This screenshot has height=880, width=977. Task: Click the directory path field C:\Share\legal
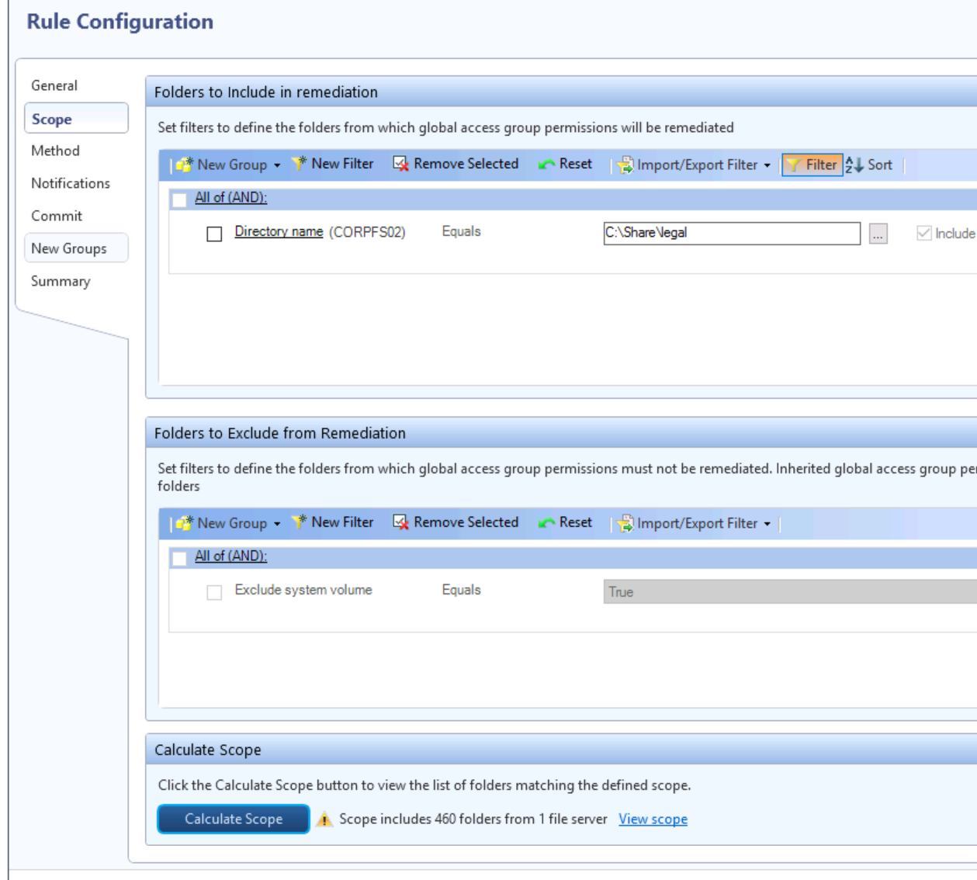(731, 233)
